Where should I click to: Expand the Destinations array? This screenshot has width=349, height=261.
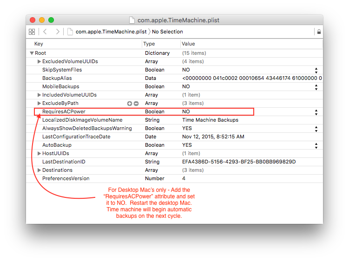(39, 170)
